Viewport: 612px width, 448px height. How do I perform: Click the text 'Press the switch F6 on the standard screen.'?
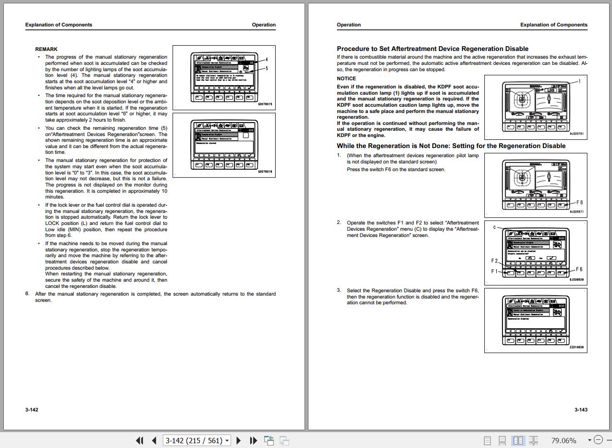click(x=396, y=169)
